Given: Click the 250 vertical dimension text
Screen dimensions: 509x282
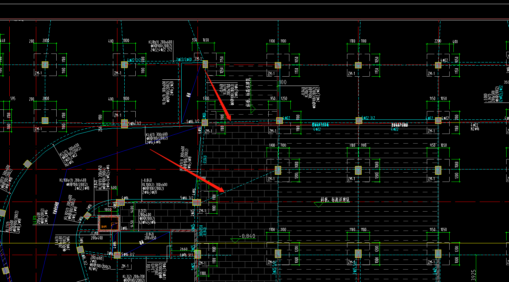Looking at the screenshot, I should click(x=100, y=129).
